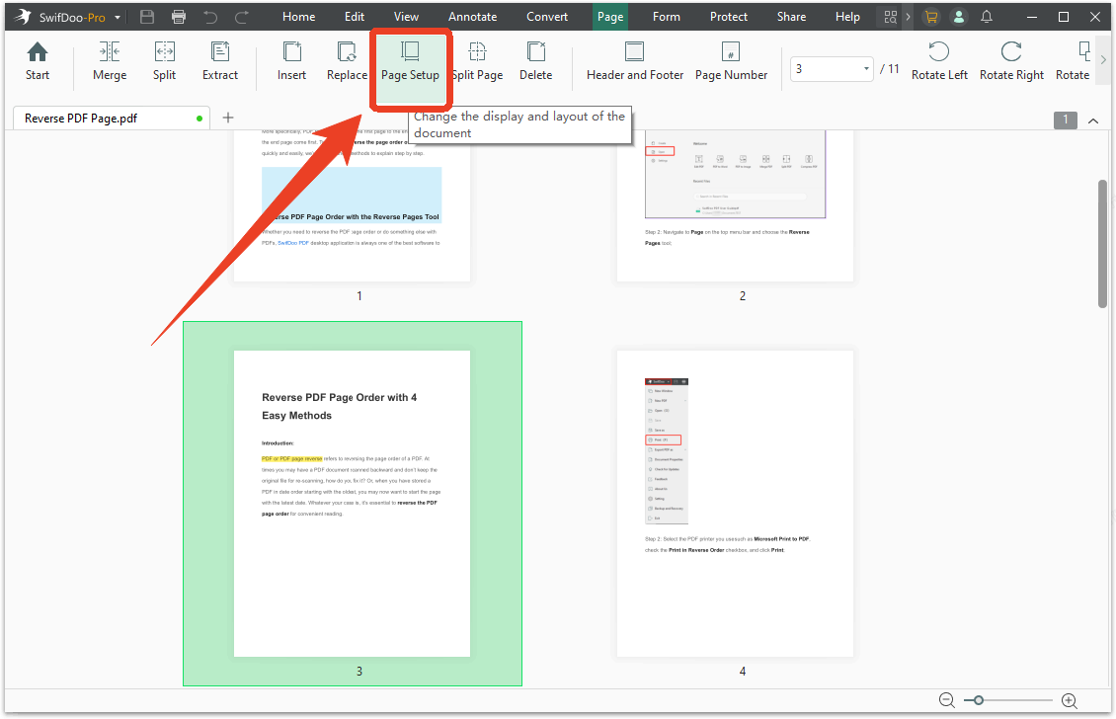Screen dimensions: 1116x719
Task: Click the zoom in magnifier
Action: pos(1069,700)
